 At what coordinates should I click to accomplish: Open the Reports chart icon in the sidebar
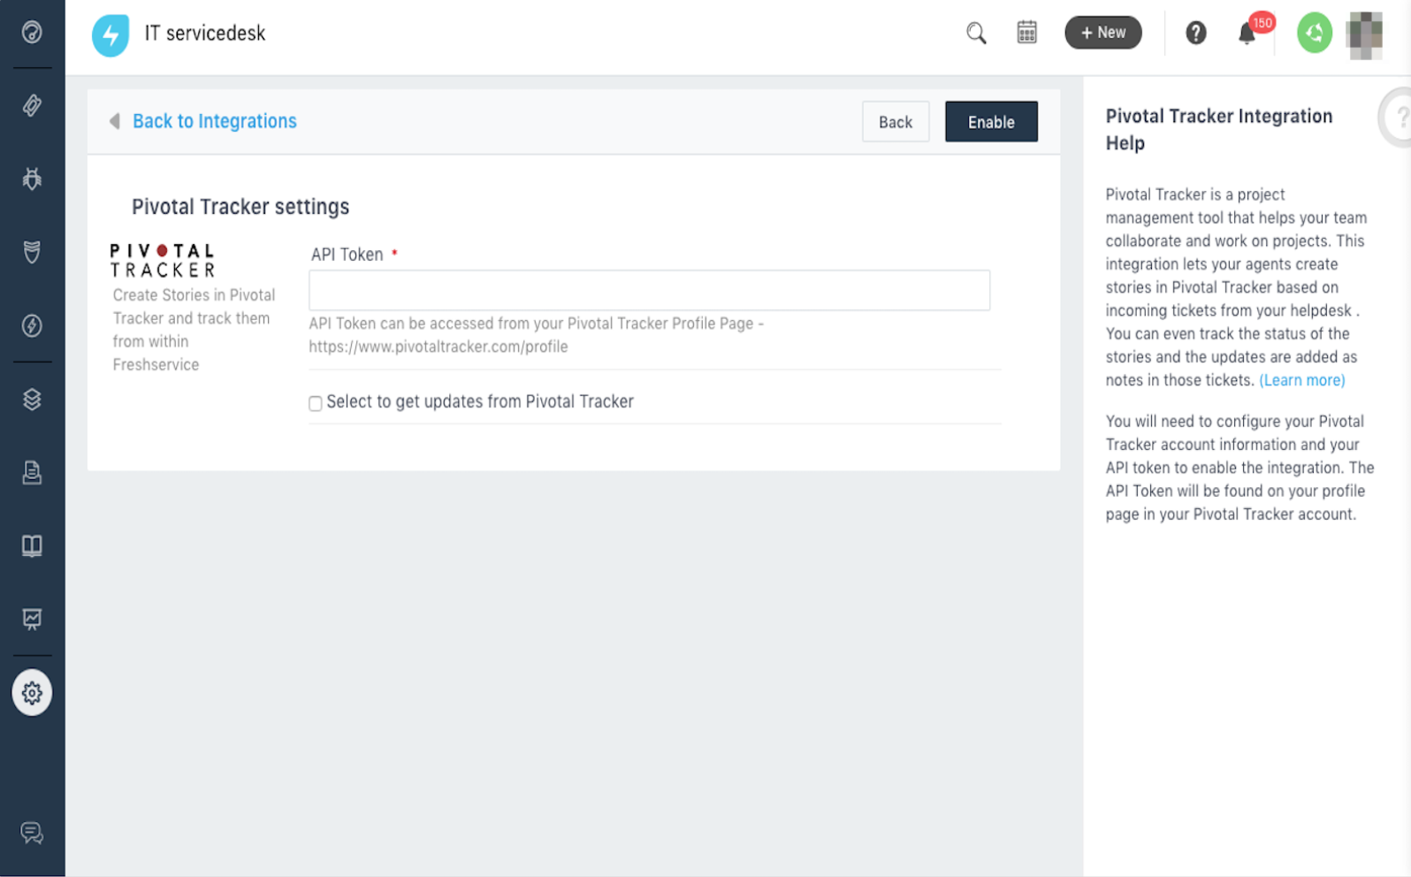[x=32, y=619]
